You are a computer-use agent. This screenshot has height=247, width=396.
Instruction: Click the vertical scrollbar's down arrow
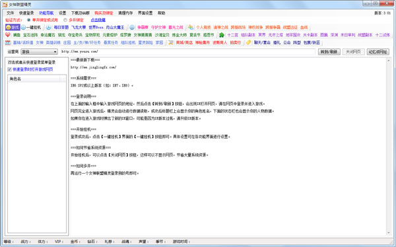[x=389, y=233]
